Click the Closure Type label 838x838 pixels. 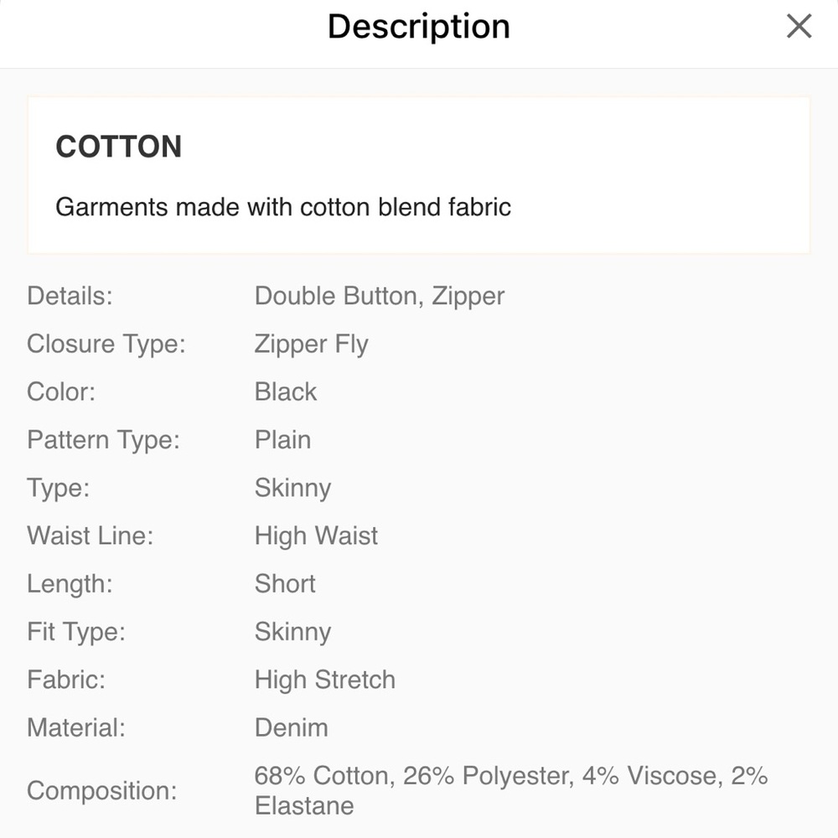click(106, 344)
